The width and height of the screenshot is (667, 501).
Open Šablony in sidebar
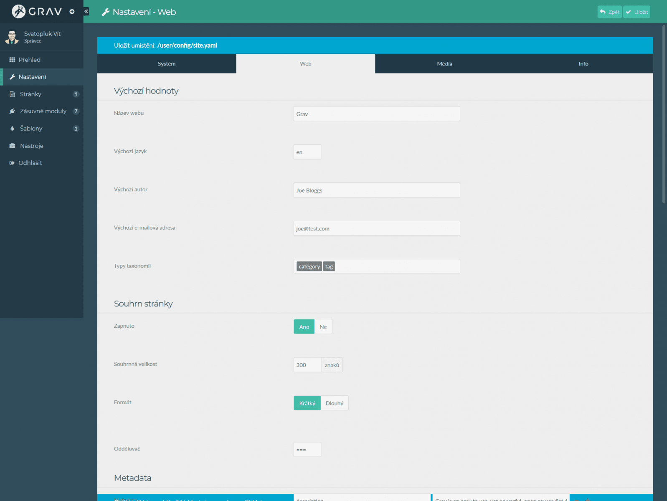[x=42, y=129]
